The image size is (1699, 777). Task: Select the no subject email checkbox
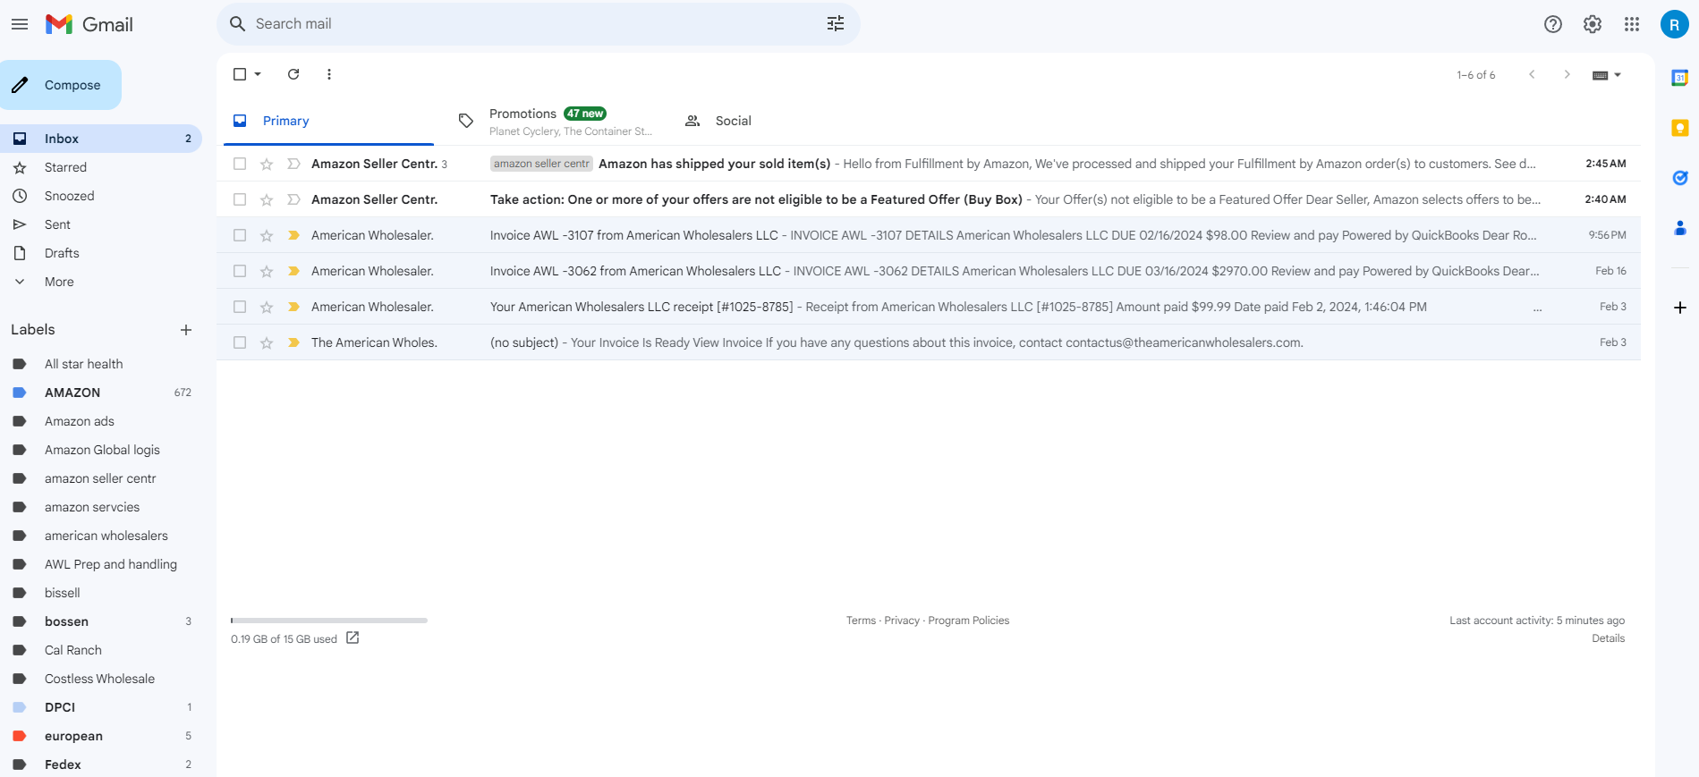(x=240, y=342)
